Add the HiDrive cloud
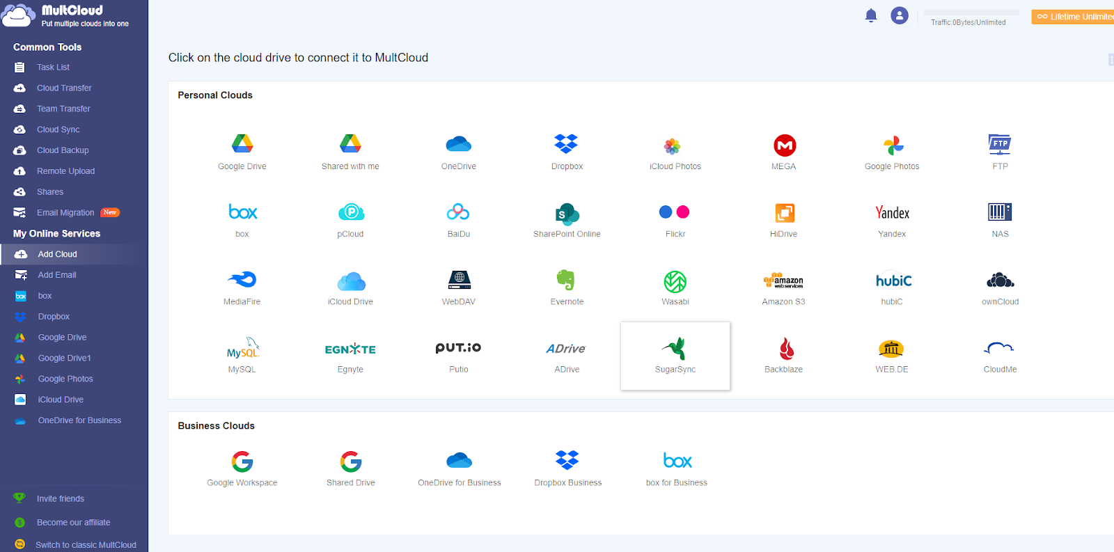Screen dimensions: 1114x552 point(785,212)
